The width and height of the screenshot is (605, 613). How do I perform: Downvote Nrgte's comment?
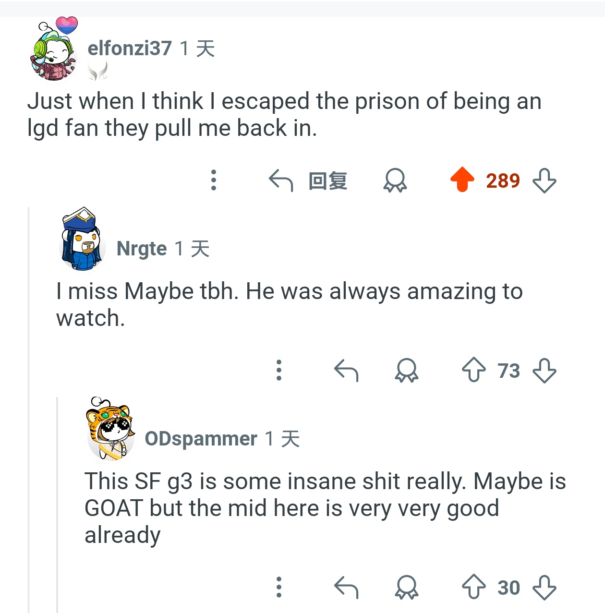[544, 371]
